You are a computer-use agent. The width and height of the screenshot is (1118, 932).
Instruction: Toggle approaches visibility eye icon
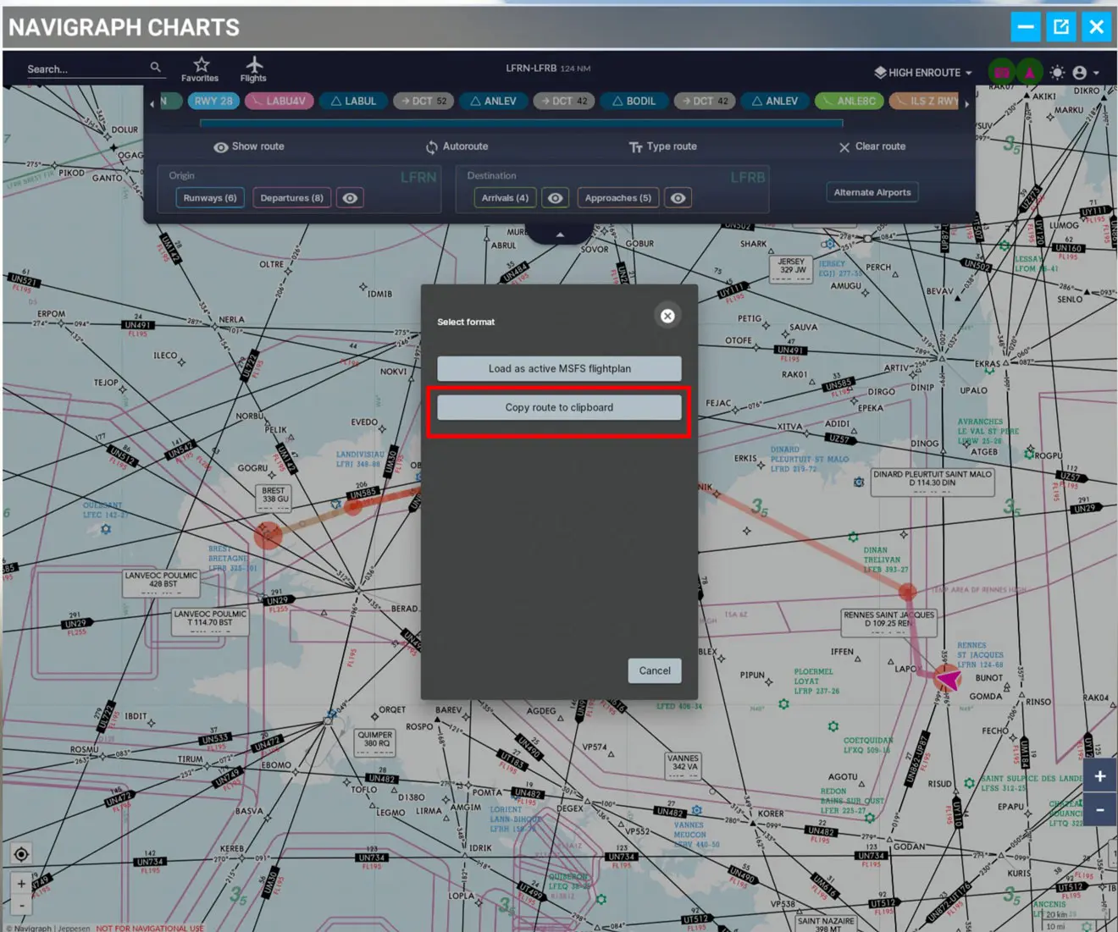678,198
